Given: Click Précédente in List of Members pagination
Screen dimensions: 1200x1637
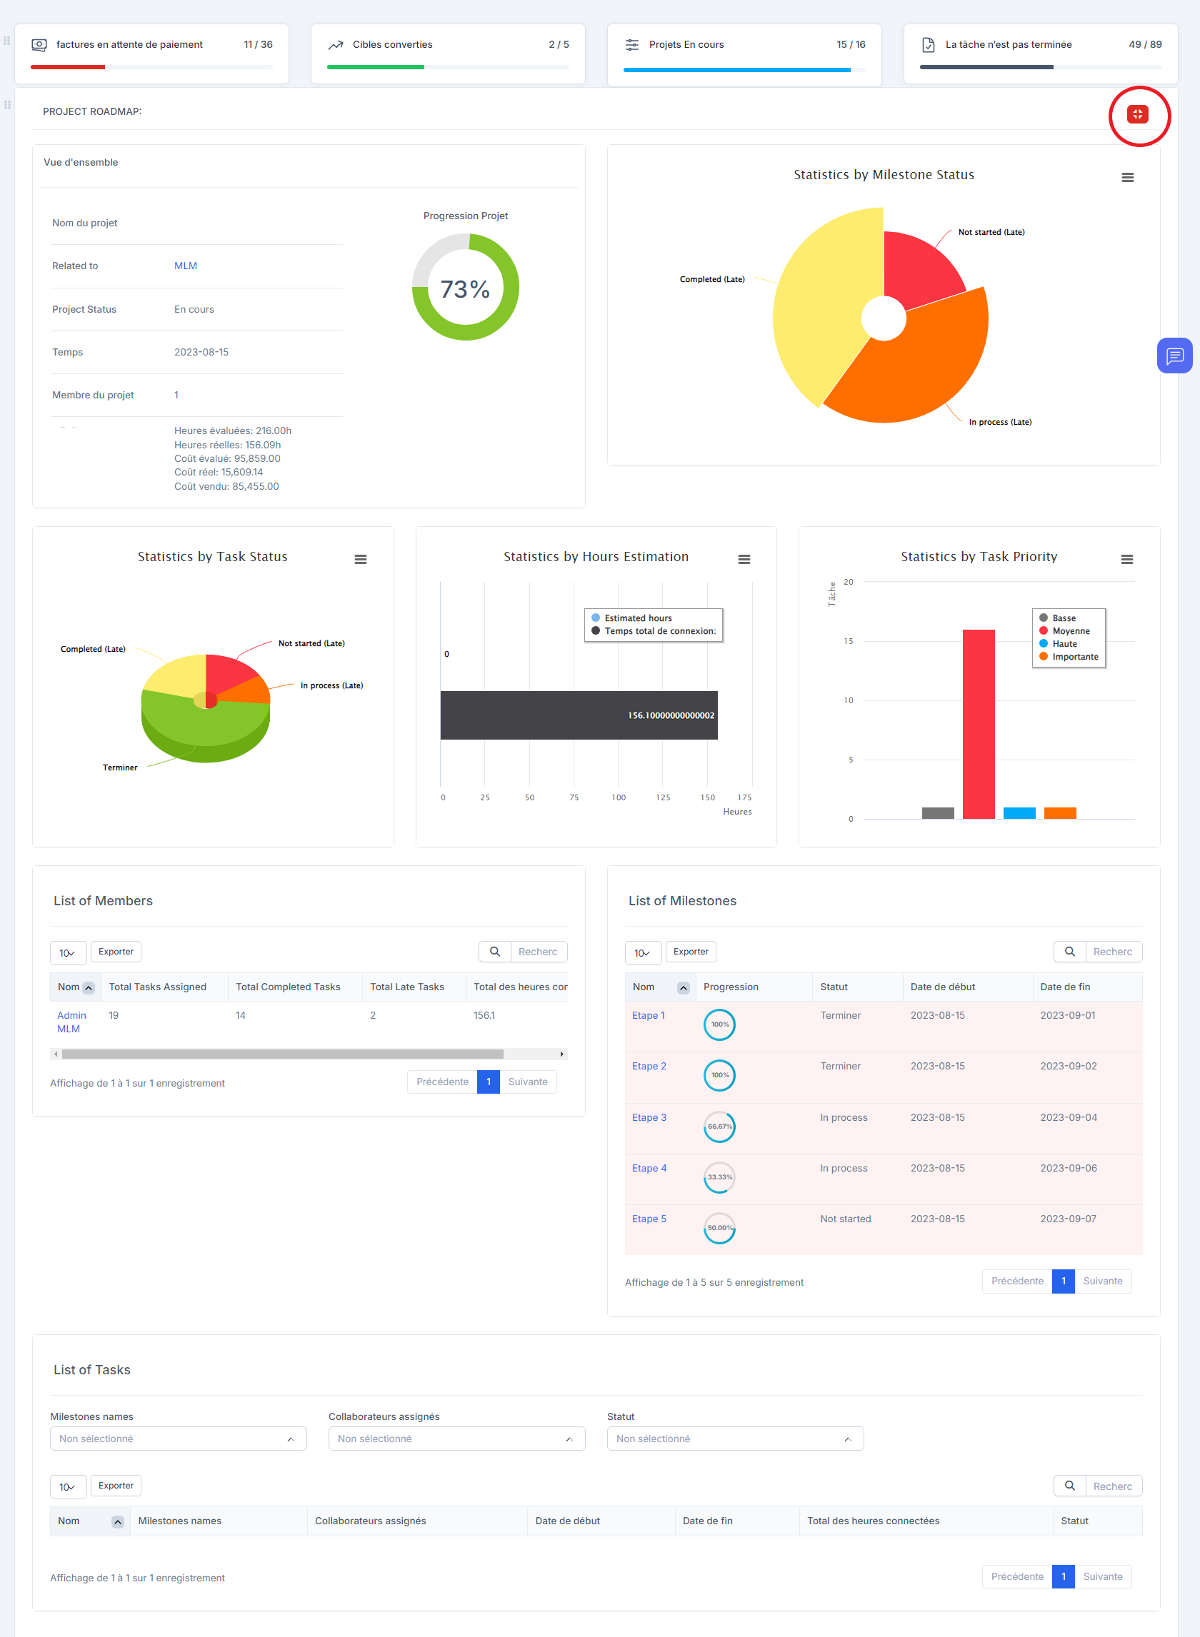Looking at the screenshot, I should tap(442, 1082).
